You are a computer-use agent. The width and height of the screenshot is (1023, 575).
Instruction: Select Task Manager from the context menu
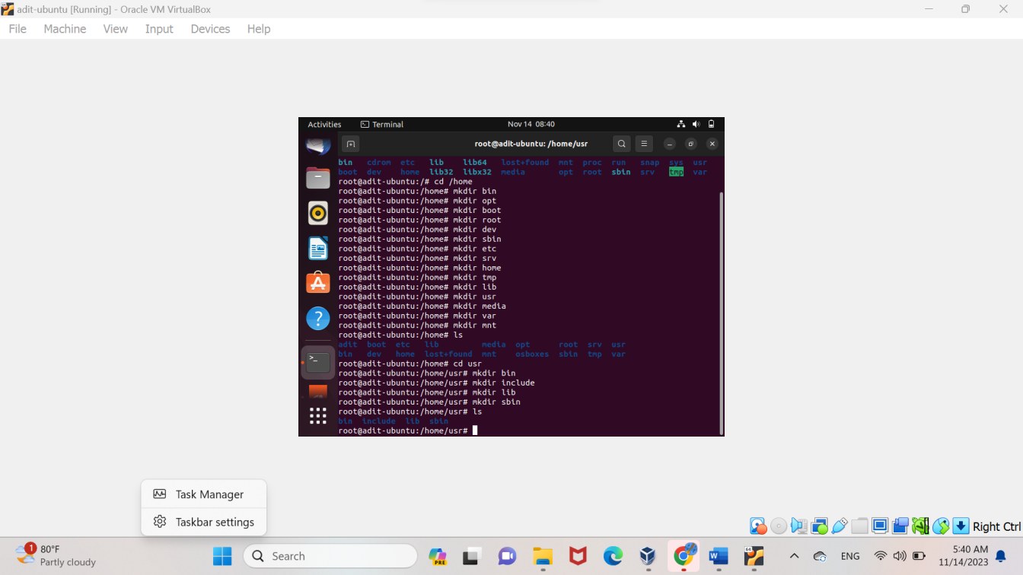pos(204,494)
